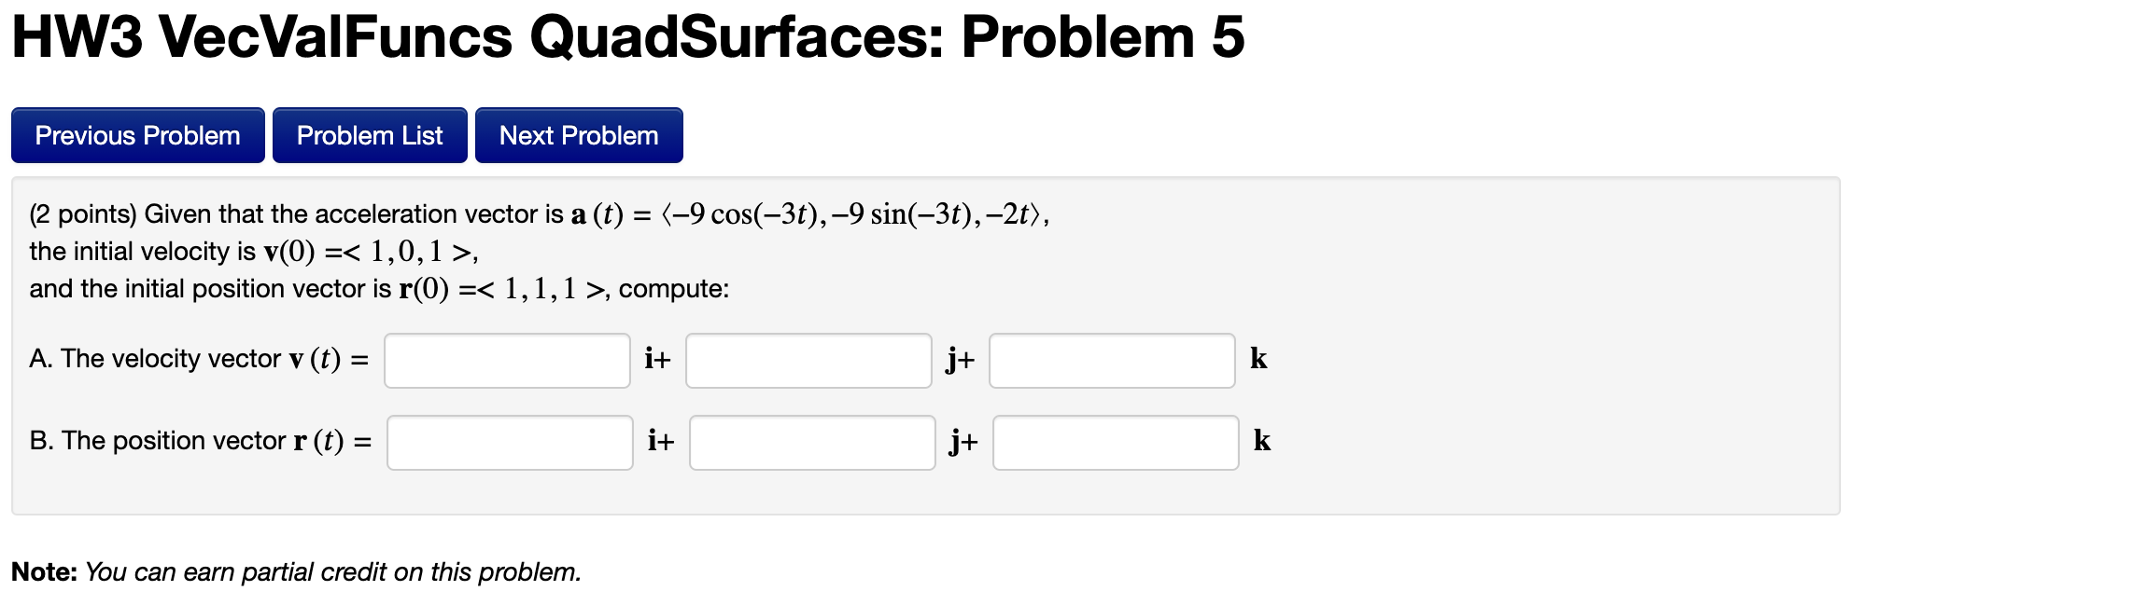2136x591 pixels.
Task: Click the k label ending row A
Action: click(1258, 358)
